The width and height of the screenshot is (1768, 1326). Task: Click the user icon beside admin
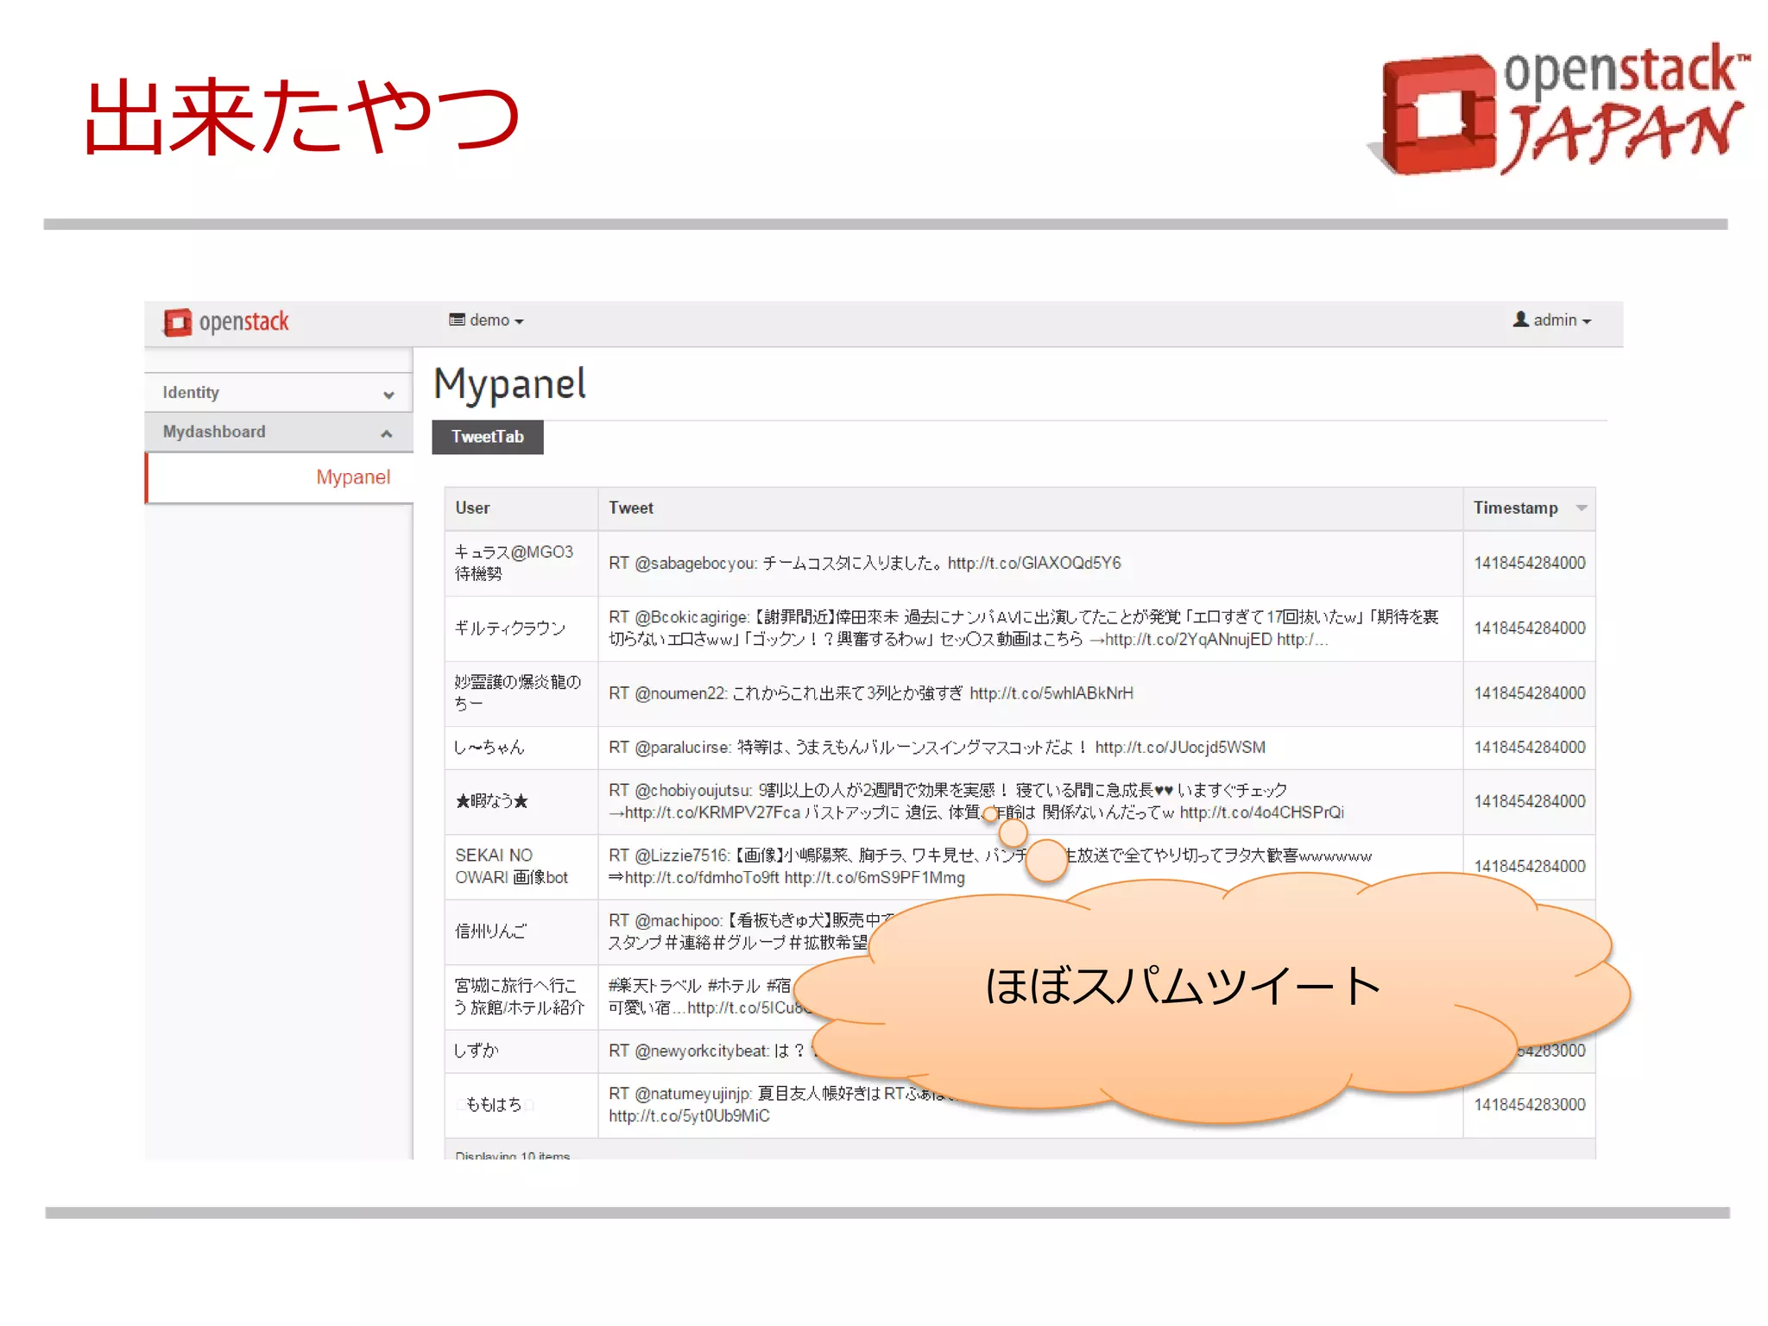(x=1521, y=319)
